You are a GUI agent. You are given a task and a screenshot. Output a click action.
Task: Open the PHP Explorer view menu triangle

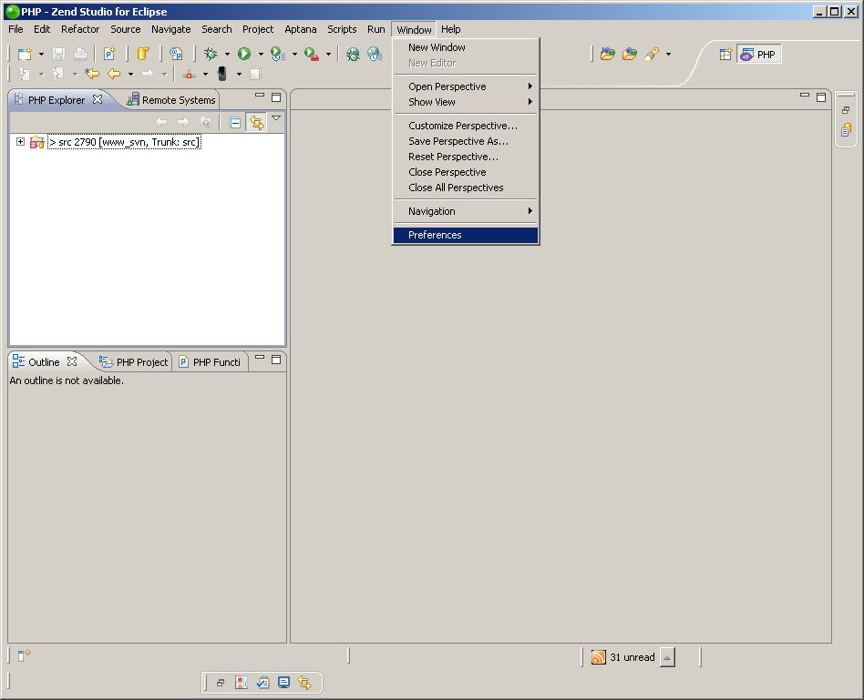pos(276,117)
